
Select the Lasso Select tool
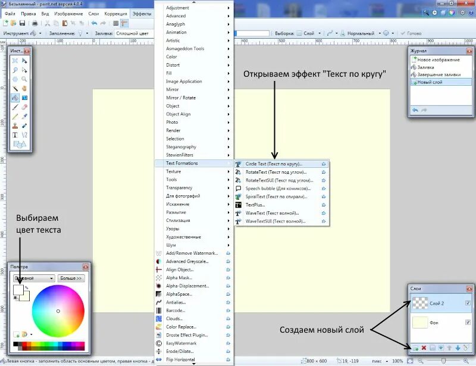tap(15, 70)
